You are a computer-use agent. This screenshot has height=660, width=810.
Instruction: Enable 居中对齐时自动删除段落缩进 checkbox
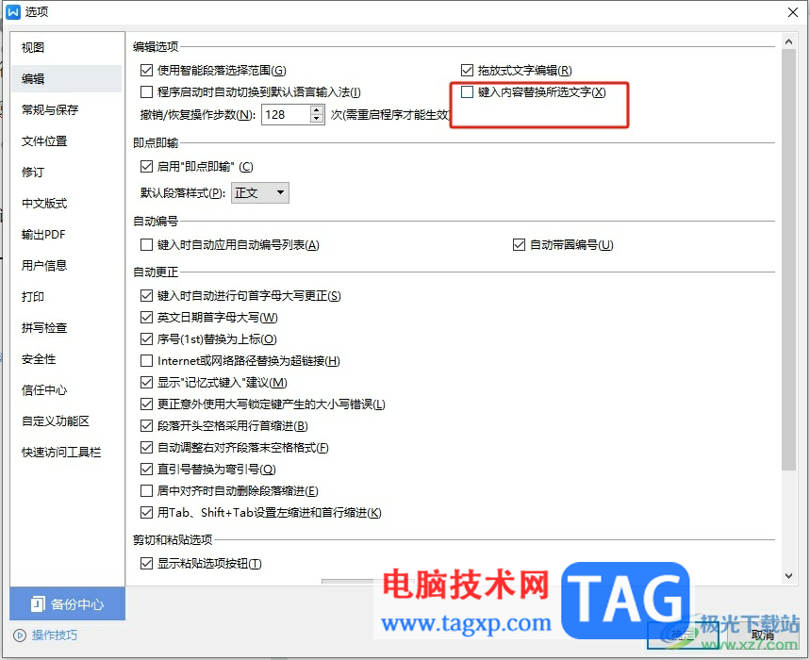(x=147, y=490)
